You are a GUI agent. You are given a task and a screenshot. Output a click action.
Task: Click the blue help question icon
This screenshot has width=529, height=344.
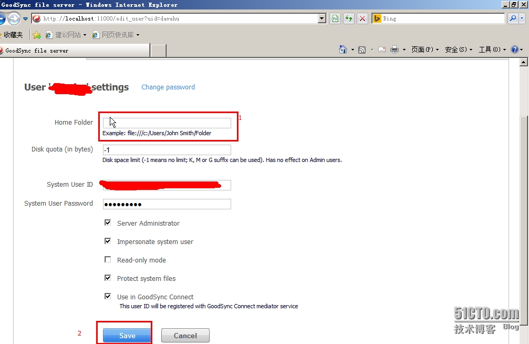click(x=514, y=49)
